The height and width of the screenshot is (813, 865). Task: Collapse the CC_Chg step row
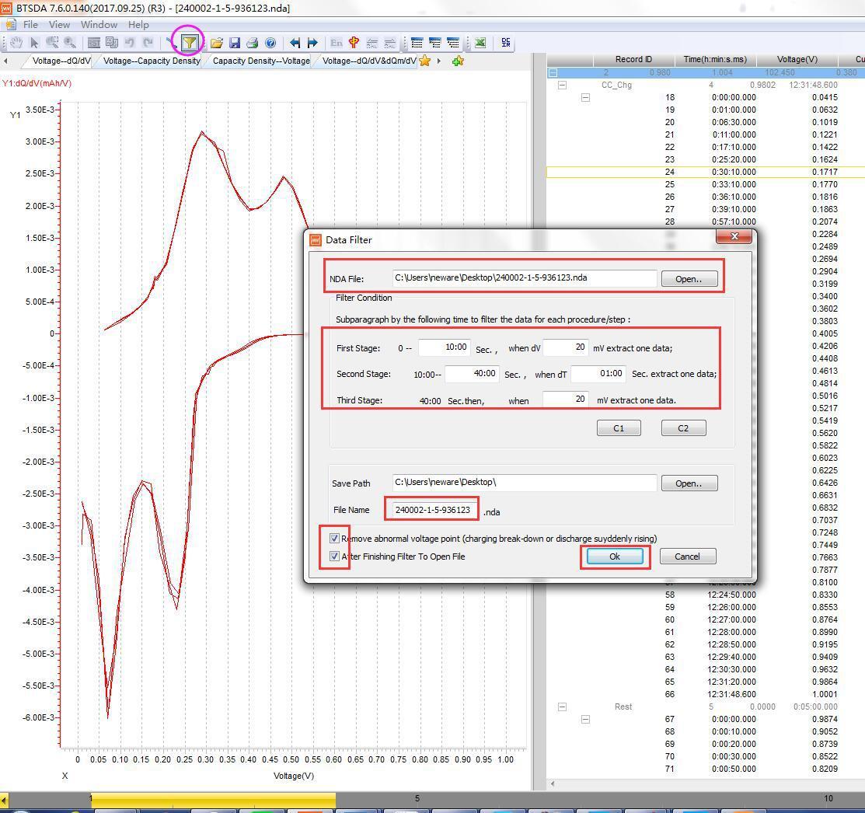coord(562,85)
